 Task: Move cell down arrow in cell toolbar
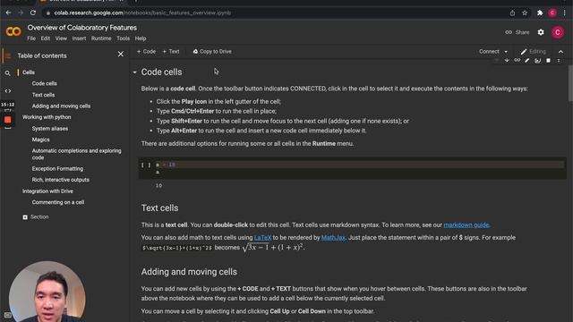[x=507, y=61]
